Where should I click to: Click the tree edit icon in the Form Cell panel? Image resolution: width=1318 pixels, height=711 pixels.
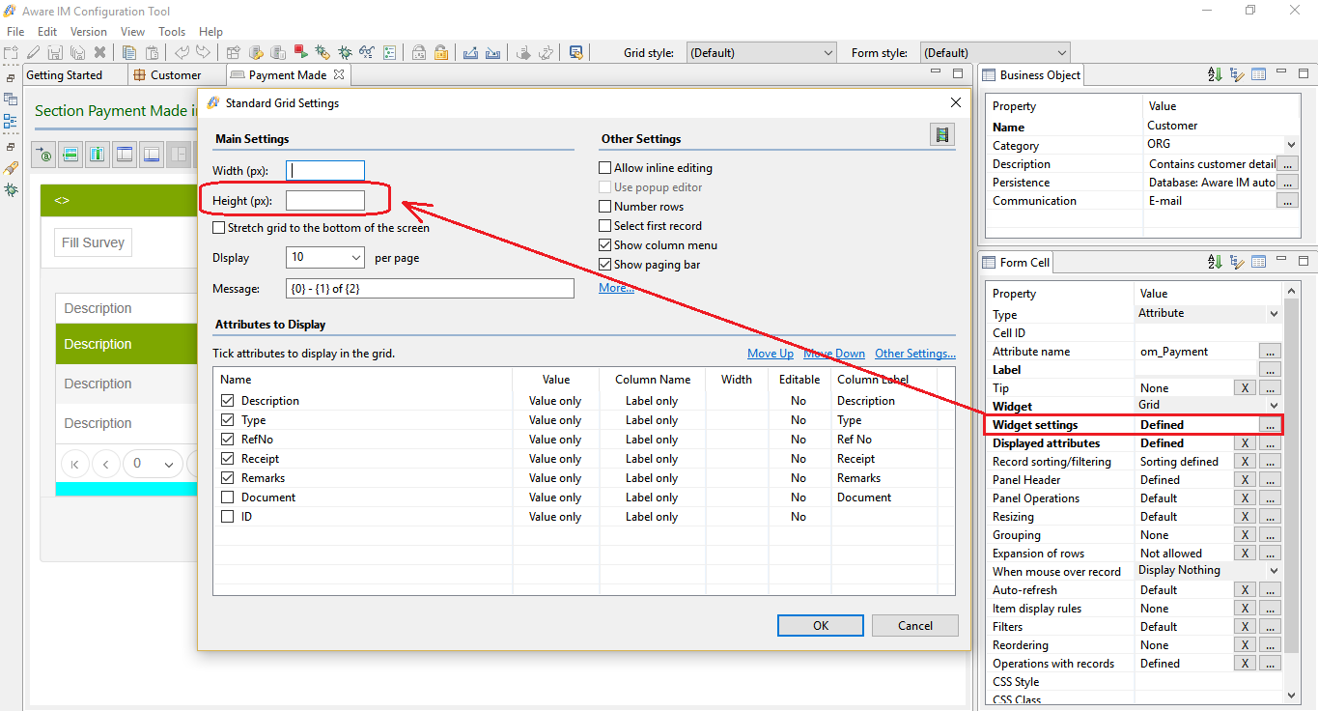coord(1237,262)
